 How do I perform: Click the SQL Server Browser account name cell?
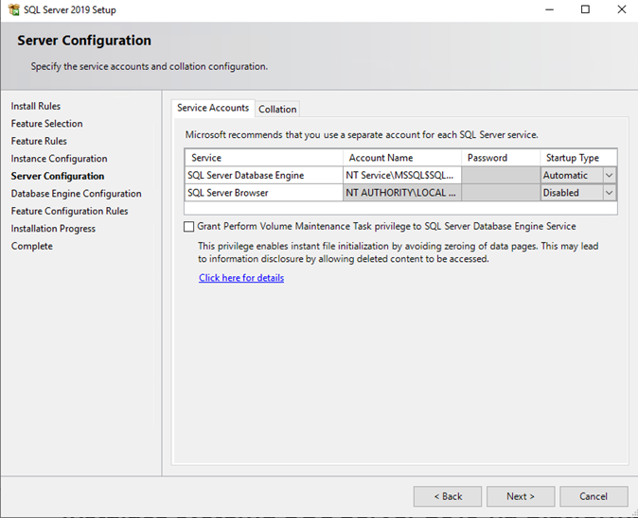[402, 193]
